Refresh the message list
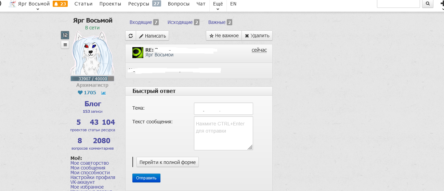Image resolution: width=444 pixels, height=191 pixels. click(x=131, y=36)
